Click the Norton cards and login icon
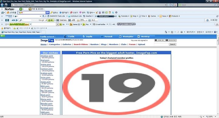Viewport: 219px width, 118px height. point(30,9)
